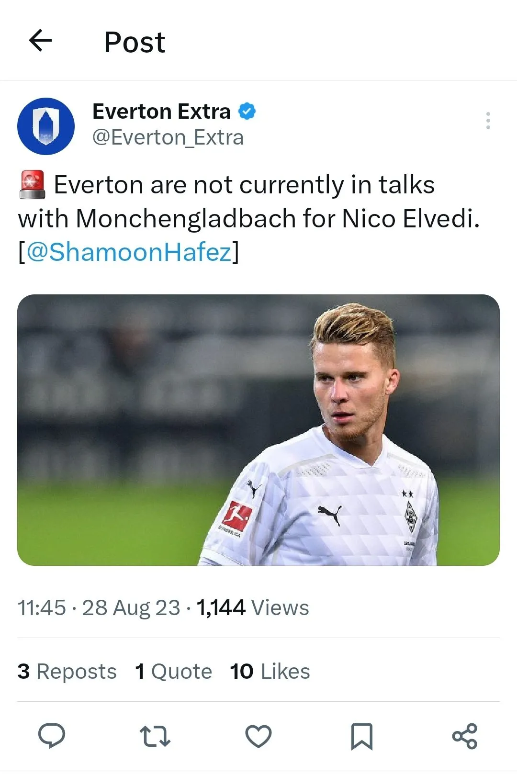Tap the @Everton_Extra handle
The width and height of the screenshot is (517, 775).
[168, 138]
